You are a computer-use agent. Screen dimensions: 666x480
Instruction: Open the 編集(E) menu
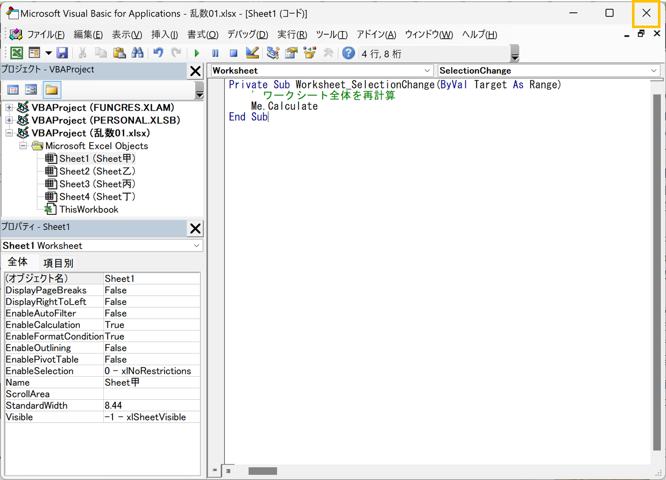pos(88,34)
